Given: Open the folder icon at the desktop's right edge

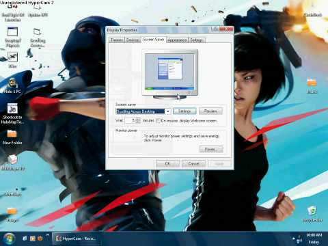Looking at the screenshot, I should coord(312,85).
